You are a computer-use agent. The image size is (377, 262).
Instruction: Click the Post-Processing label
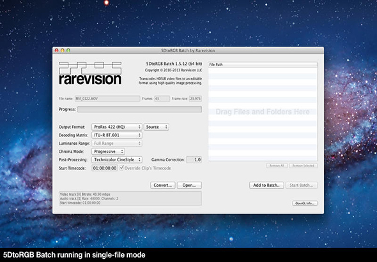[73, 159]
